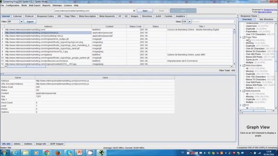
Task: Click the right arrow of the results table horizontal scrollbar
Action: [x=232, y=67]
